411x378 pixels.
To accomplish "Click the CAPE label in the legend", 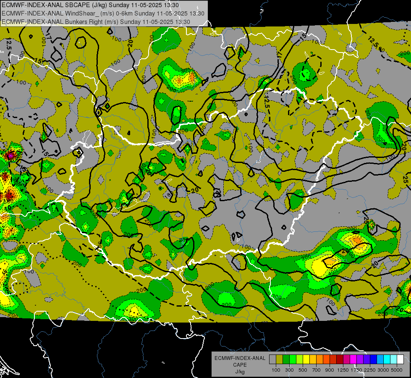I will 240,365.
